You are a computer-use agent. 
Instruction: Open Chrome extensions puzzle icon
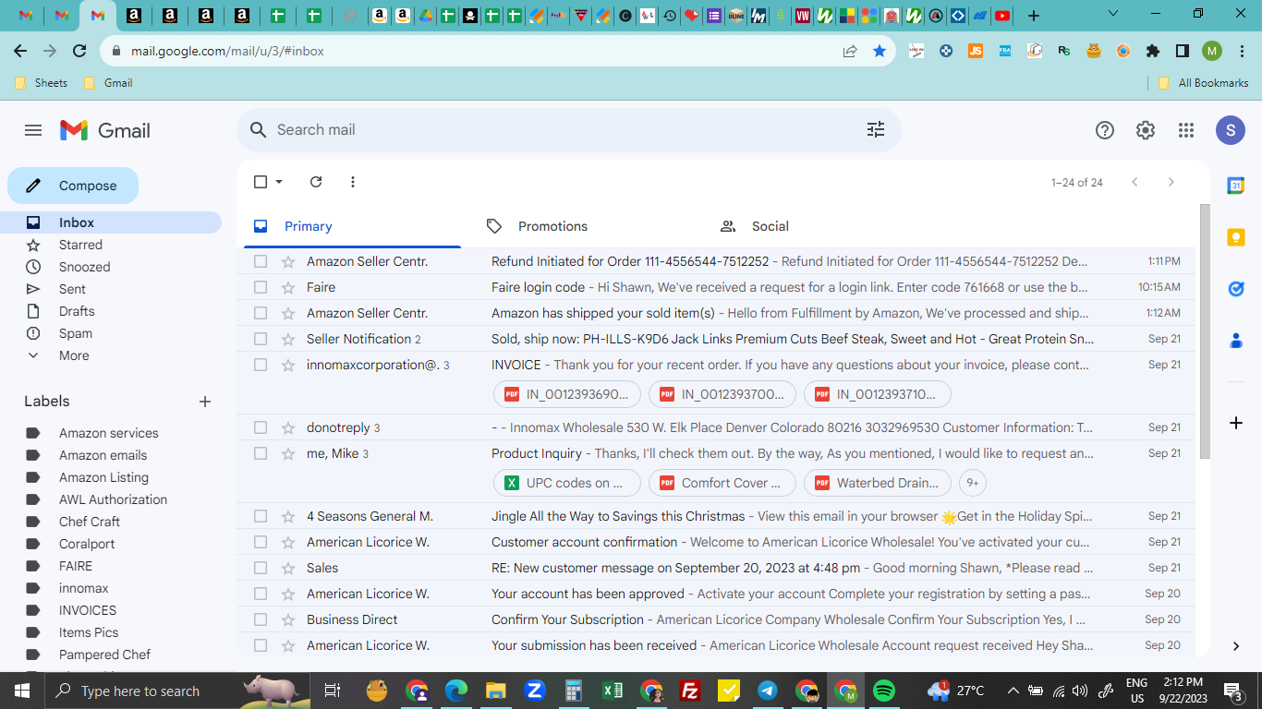(1153, 51)
